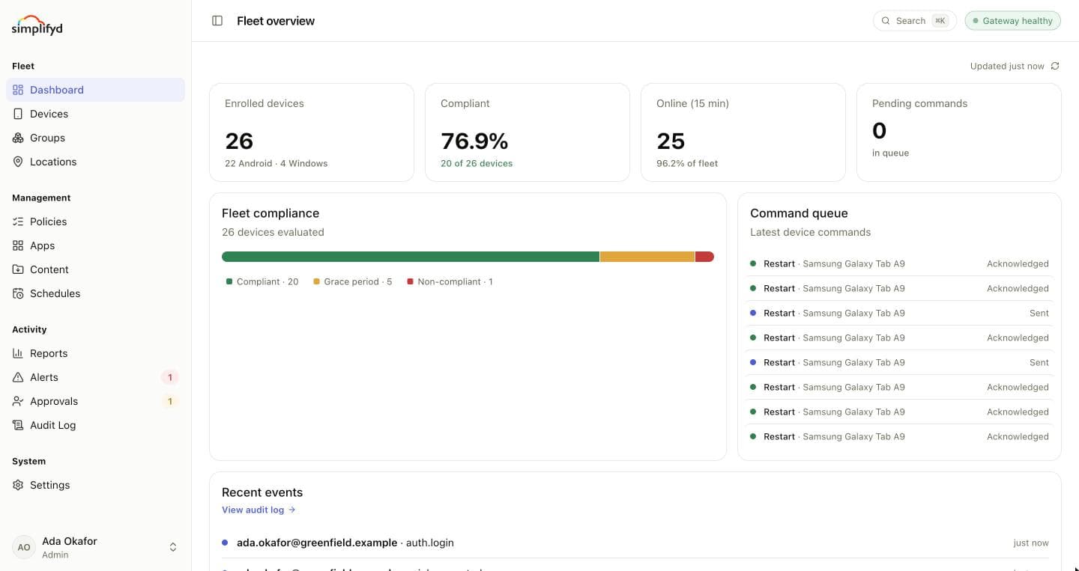The width and height of the screenshot is (1079, 571).
Task: Click the magnifier icon in Search box
Action: coord(886,21)
